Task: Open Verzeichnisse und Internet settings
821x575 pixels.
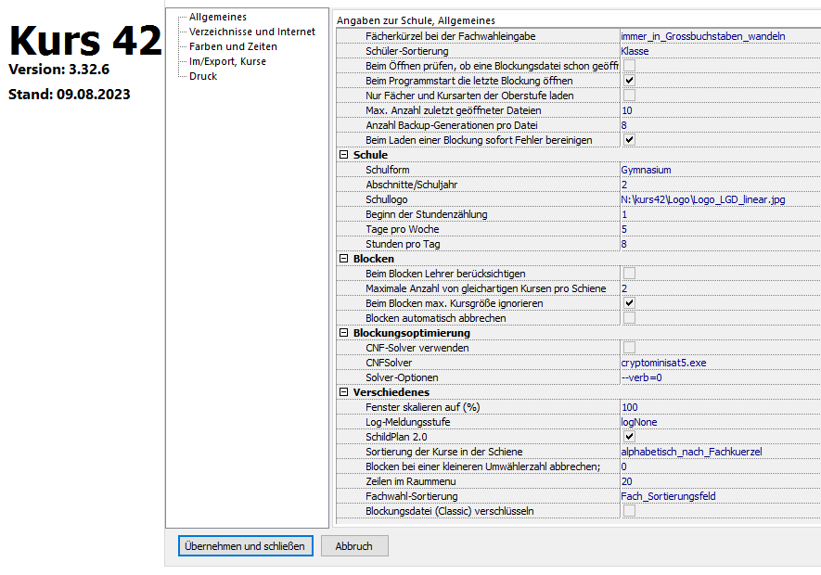Action: pyautogui.click(x=251, y=32)
